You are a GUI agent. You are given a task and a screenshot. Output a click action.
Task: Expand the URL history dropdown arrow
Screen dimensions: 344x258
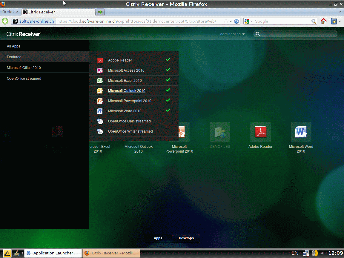click(231, 21)
